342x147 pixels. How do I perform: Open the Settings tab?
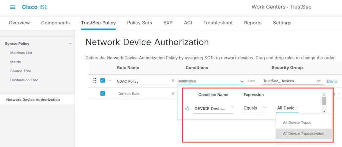point(282,23)
